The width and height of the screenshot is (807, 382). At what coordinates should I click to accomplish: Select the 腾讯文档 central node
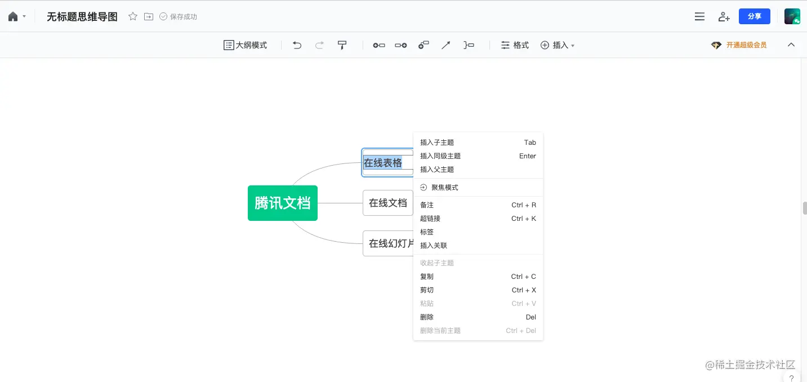point(283,203)
